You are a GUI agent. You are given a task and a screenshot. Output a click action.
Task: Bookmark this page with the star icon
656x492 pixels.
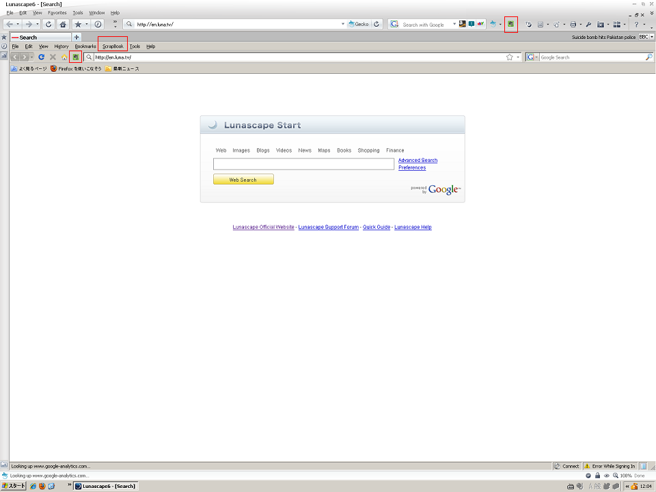pos(510,57)
